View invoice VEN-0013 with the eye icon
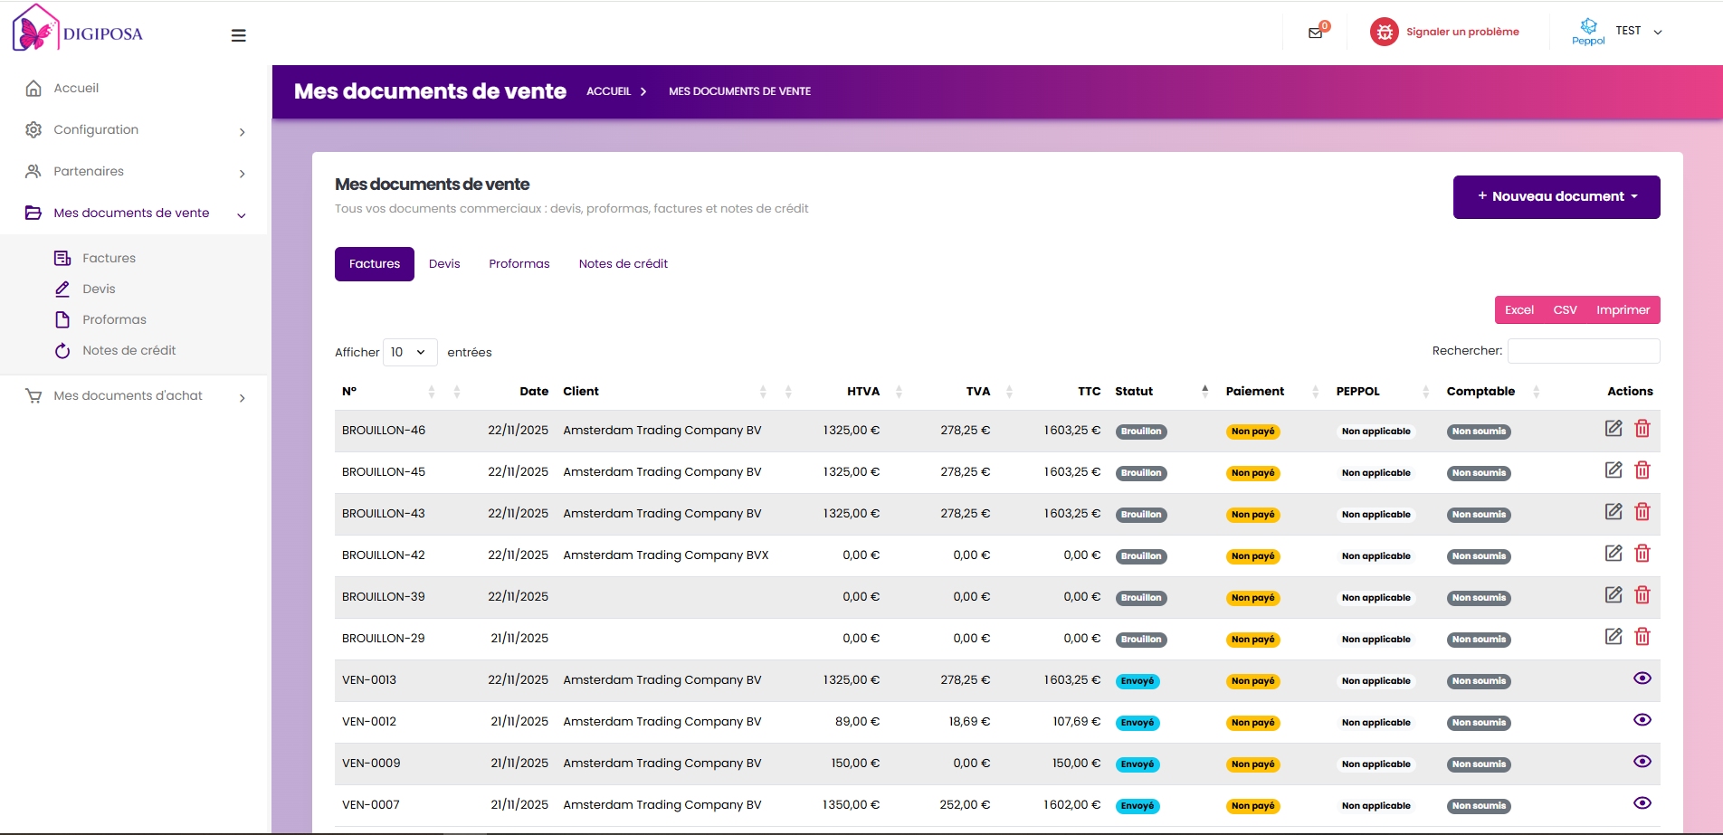This screenshot has height=835, width=1723. pyautogui.click(x=1642, y=678)
